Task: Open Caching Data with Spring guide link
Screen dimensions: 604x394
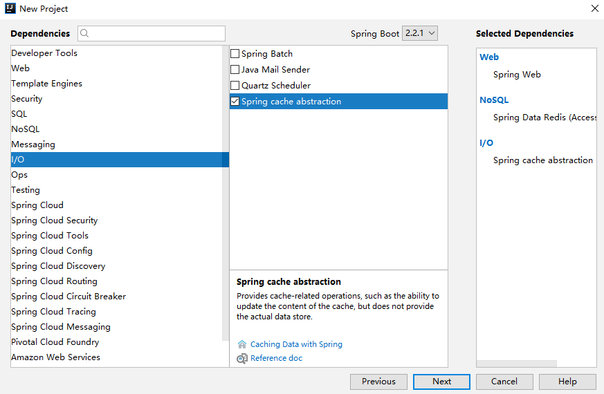Action: click(x=296, y=344)
